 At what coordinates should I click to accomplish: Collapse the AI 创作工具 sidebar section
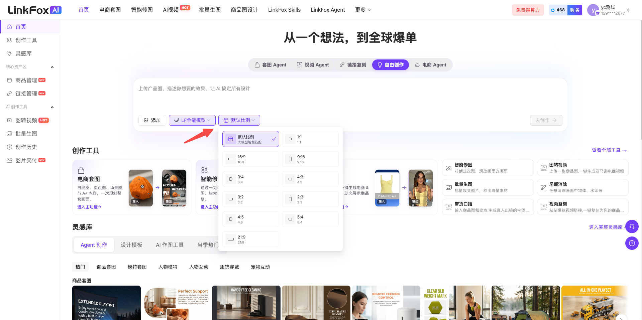coord(52,107)
